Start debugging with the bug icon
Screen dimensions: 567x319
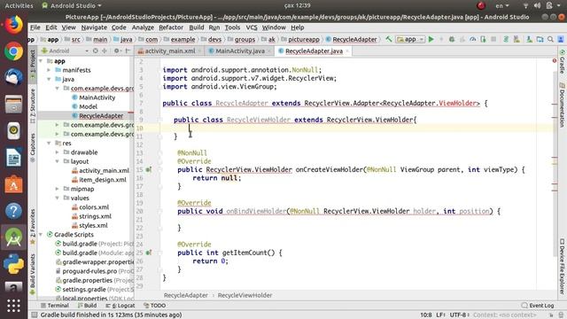coord(452,39)
